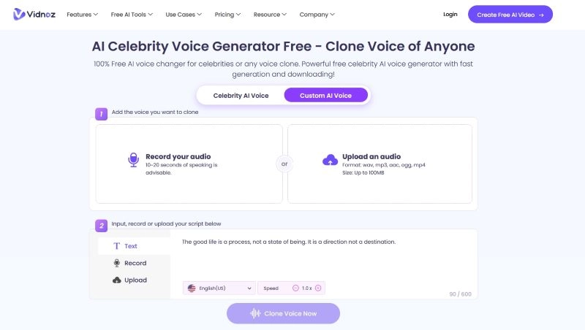Switch to Custom AI Voice mode
The height and width of the screenshot is (330, 585).
[x=325, y=96]
